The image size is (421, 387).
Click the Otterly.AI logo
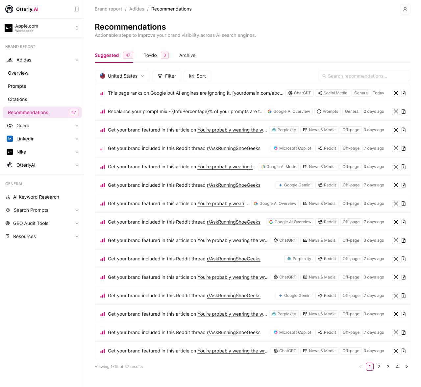[22, 9]
